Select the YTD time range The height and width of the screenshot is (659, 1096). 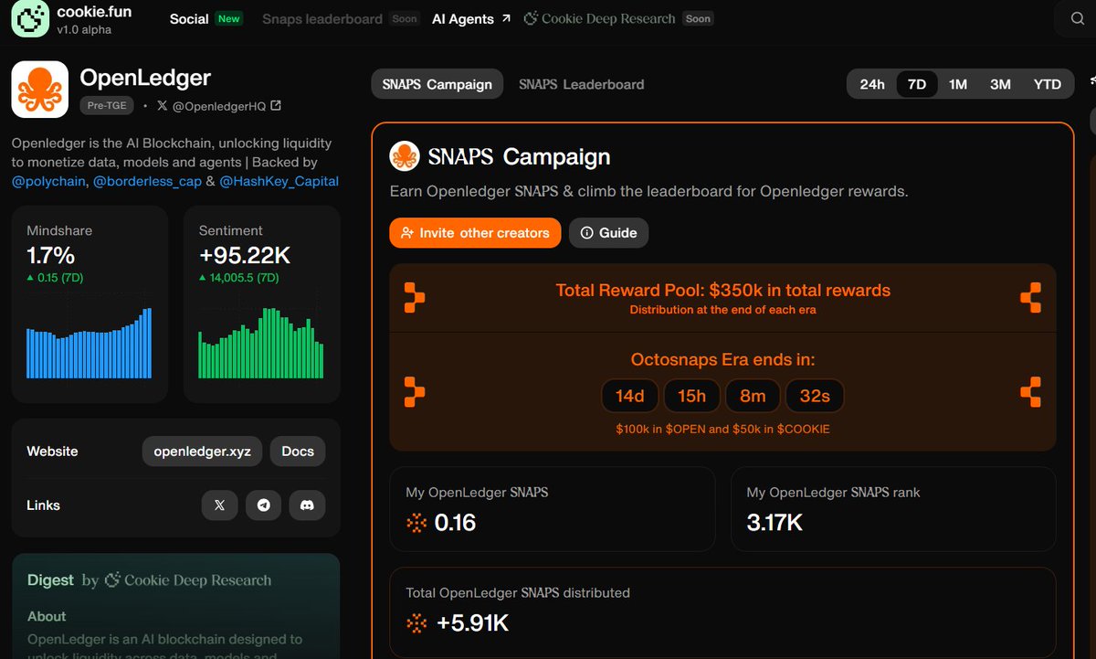tap(1047, 83)
